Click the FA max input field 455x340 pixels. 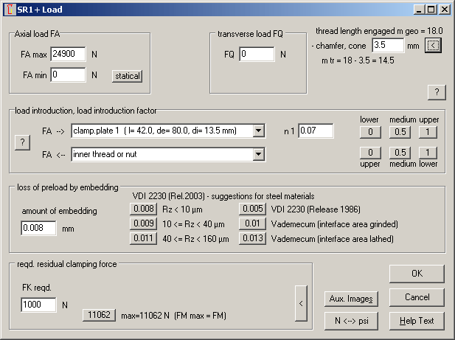point(68,55)
